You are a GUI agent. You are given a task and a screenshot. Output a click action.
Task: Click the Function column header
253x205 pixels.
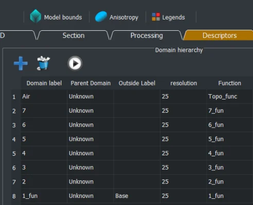click(230, 83)
